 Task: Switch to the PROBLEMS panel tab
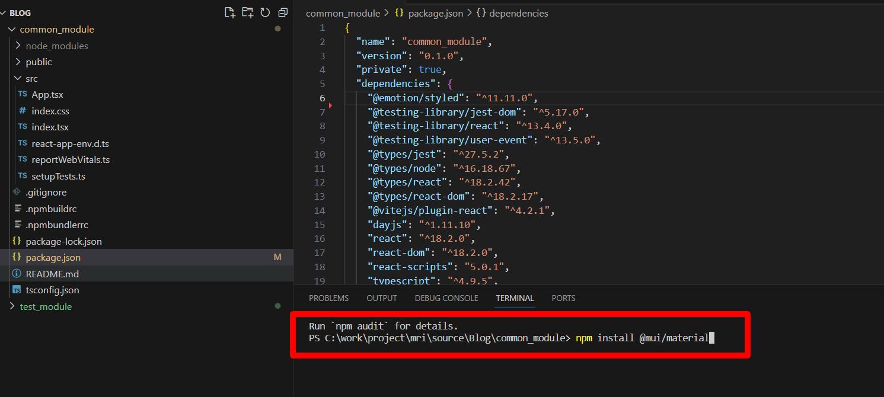pyautogui.click(x=328, y=298)
